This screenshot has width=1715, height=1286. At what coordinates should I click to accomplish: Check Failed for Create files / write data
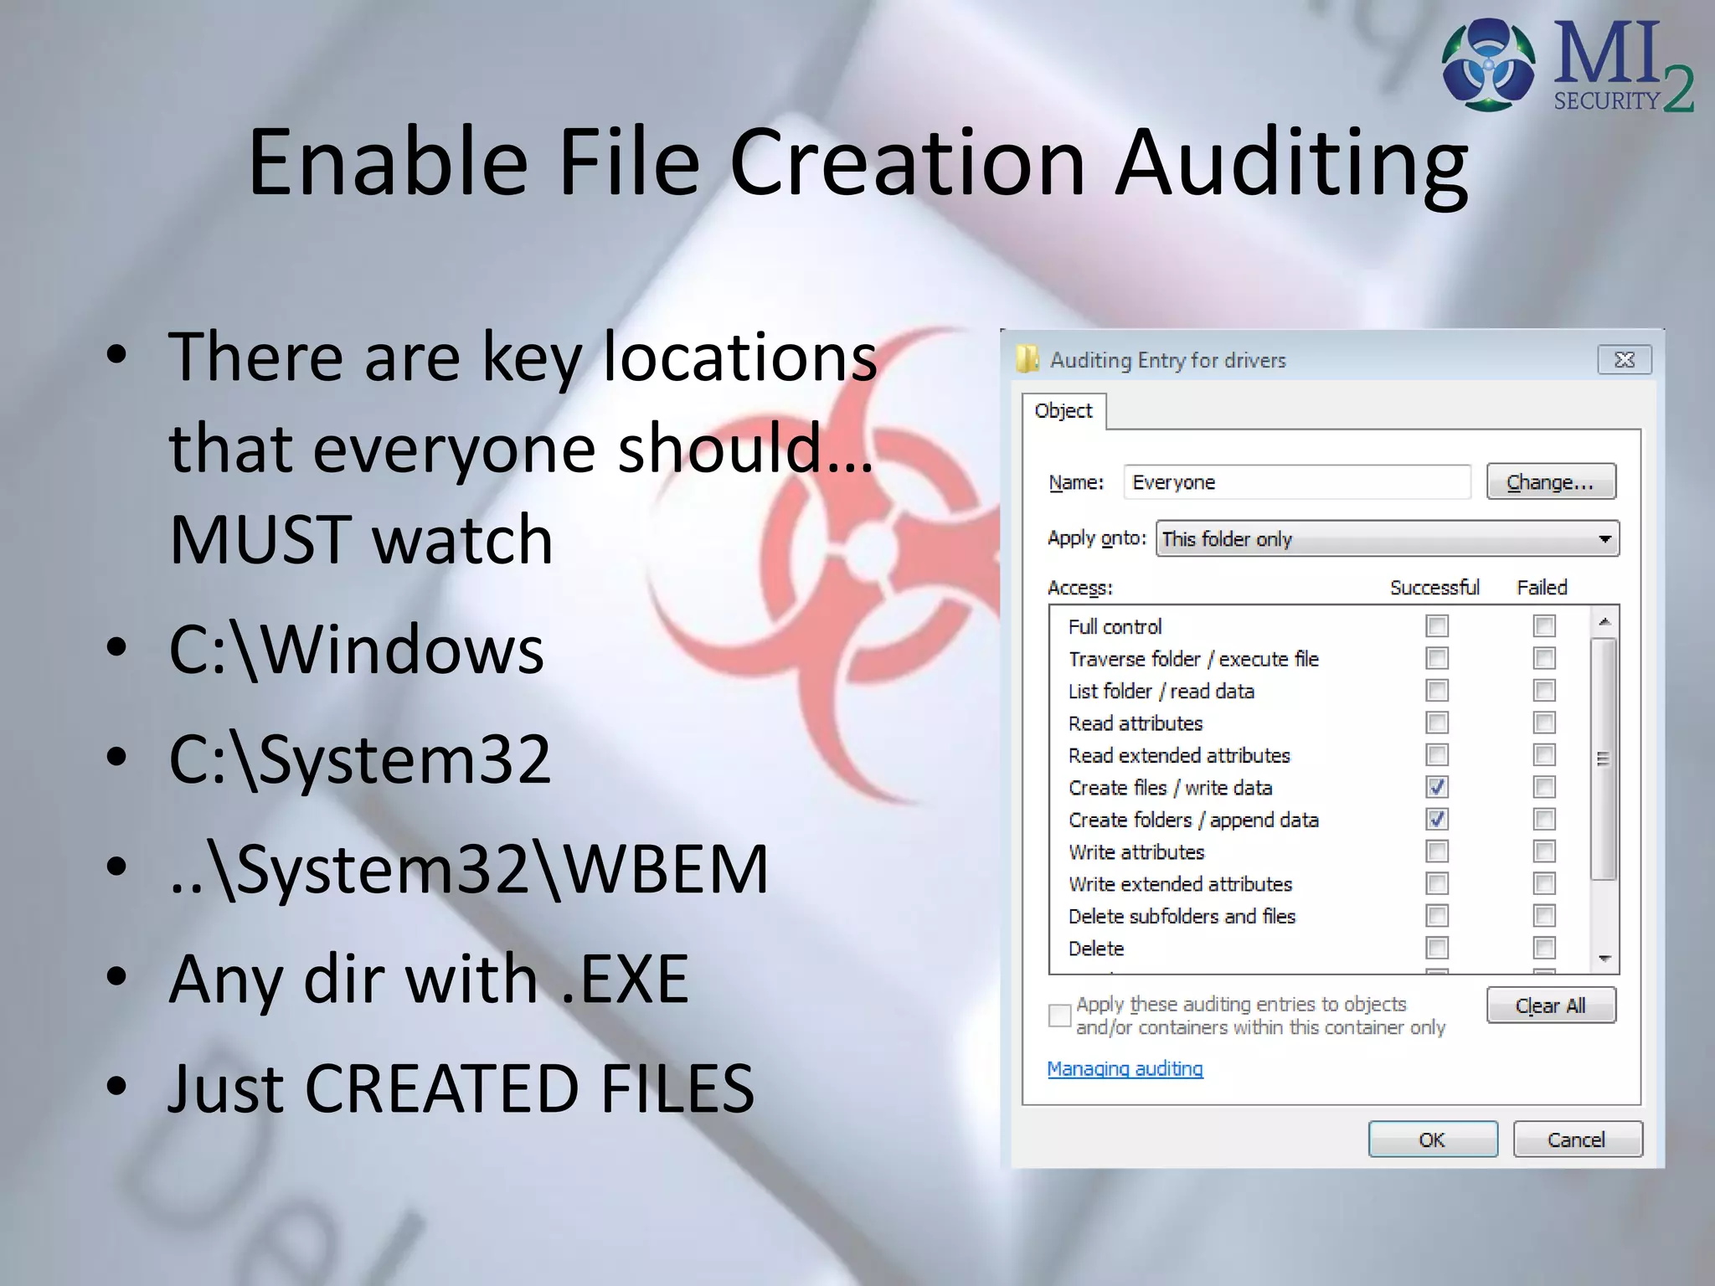(x=1544, y=787)
